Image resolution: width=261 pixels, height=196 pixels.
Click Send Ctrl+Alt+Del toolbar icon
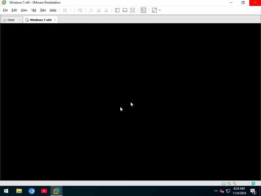point(80,10)
